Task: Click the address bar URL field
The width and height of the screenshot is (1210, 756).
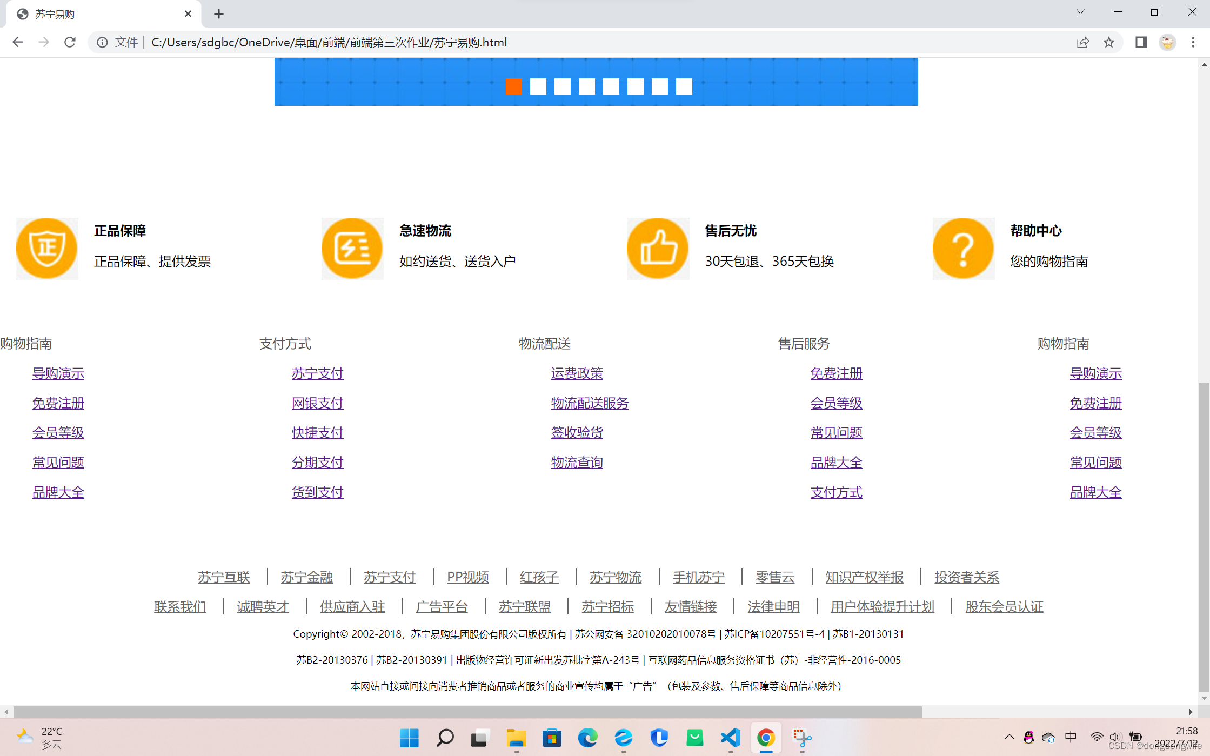Action: [x=605, y=42]
